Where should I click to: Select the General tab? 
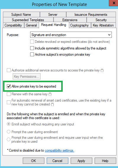(31, 25)
